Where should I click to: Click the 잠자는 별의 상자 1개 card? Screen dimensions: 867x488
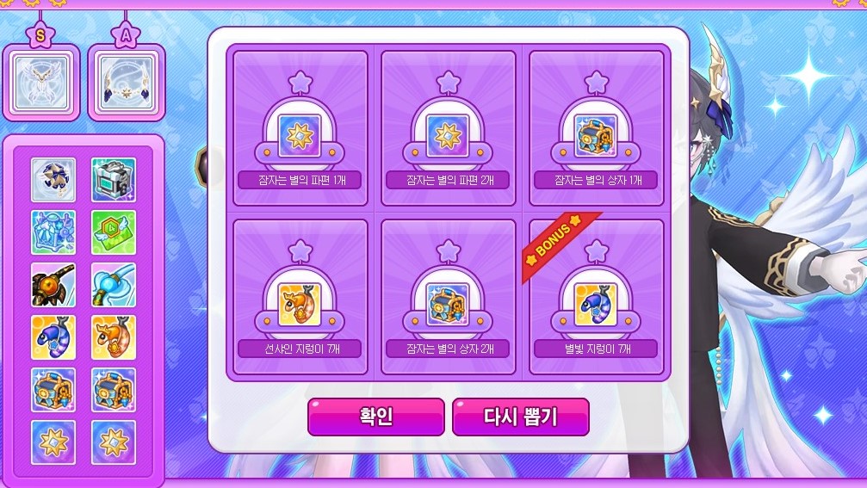(597, 128)
